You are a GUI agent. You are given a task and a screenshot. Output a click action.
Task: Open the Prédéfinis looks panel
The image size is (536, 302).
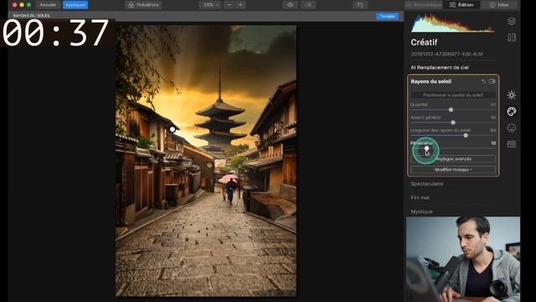click(x=143, y=5)
